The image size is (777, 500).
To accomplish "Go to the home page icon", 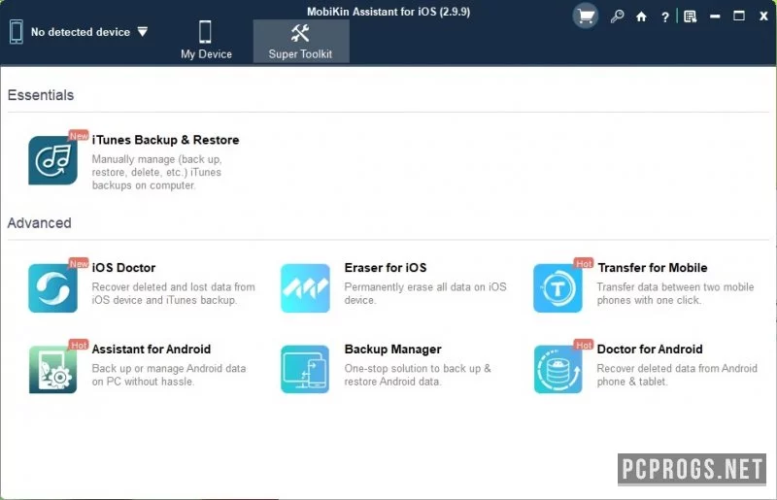I will (641, 17).
